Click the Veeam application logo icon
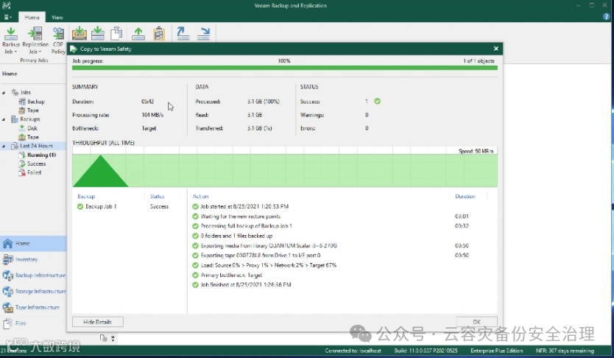The width and height of the screenshot is (614, 358). point(7,5)
